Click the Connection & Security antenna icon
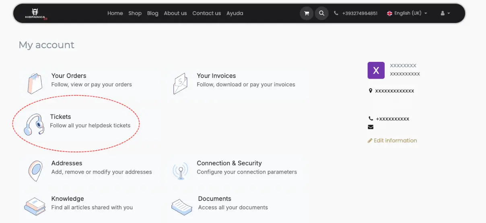This screenshot has width=486, height=223. [x=180, y=170]
